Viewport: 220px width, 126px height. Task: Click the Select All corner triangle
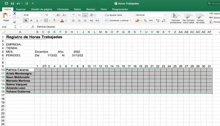coord(3,33)
